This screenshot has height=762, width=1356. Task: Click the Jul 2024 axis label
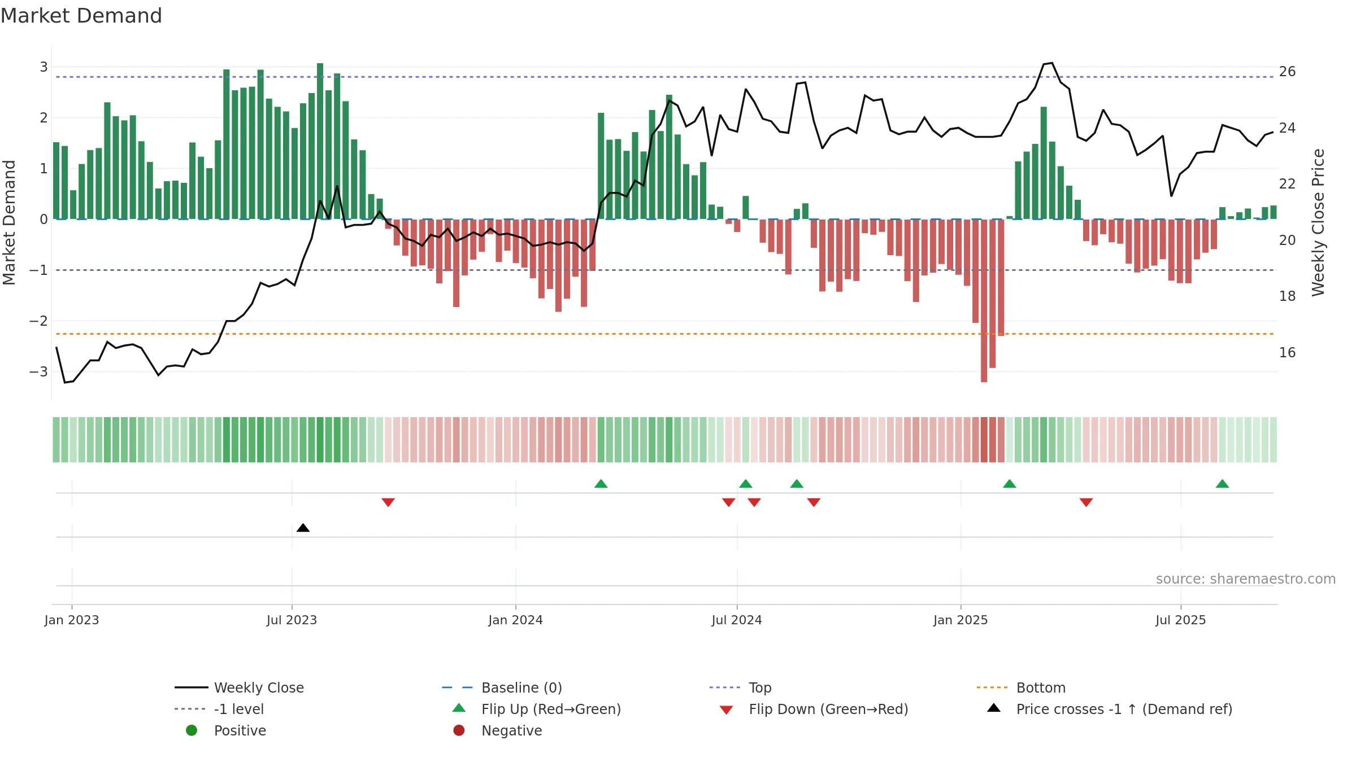(x=737, y=620)
